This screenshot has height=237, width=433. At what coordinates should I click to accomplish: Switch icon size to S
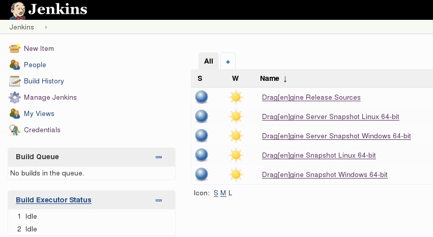(216, 193)
